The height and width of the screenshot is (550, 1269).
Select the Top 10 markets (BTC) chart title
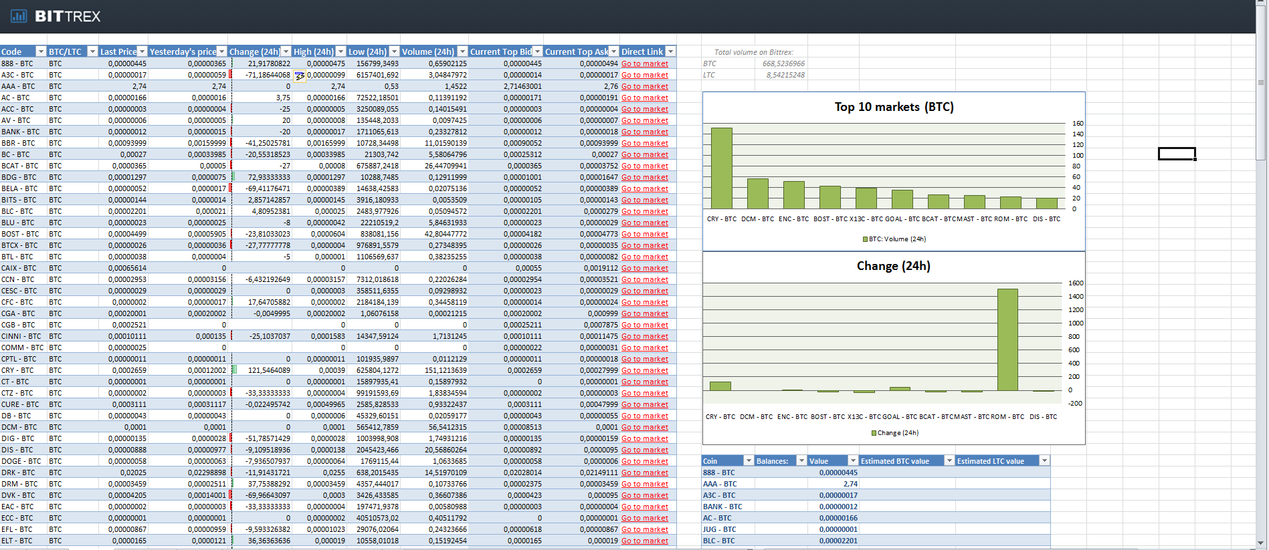(x=894, y=107)
